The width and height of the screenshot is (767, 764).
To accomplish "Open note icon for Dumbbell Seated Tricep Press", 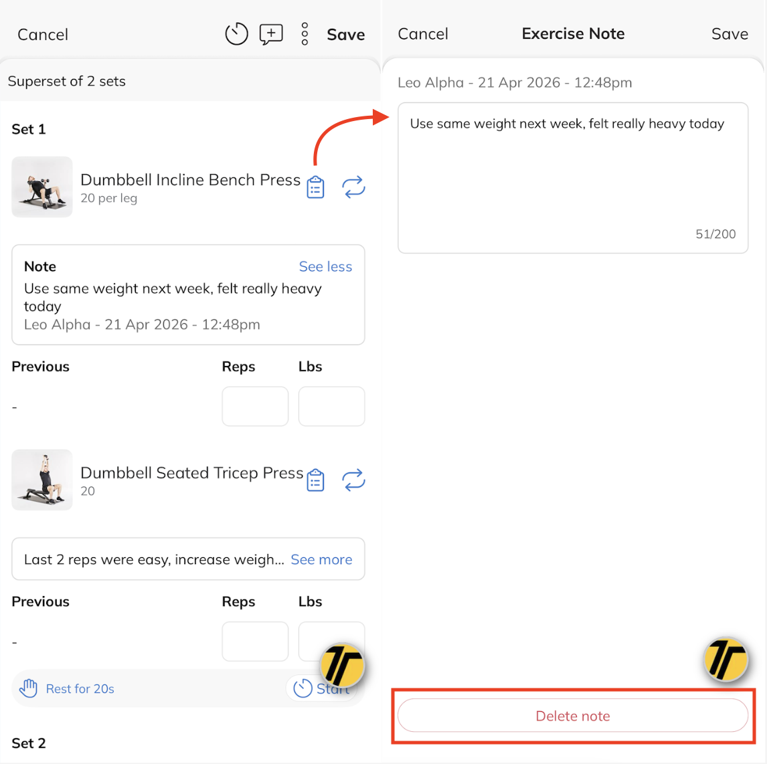I will pos(315,480).
